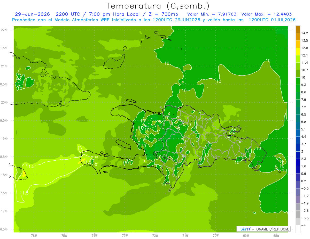The image size is (310, 239).
Task: Click the '74W' longitude axis label
Action: 95,236
